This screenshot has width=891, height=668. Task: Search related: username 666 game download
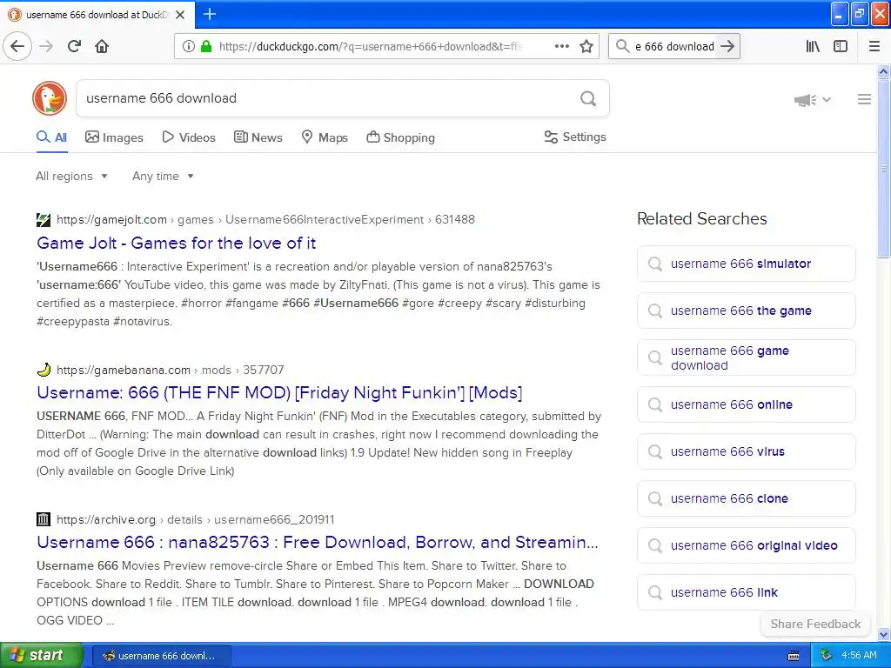click(x=746, y=357)
